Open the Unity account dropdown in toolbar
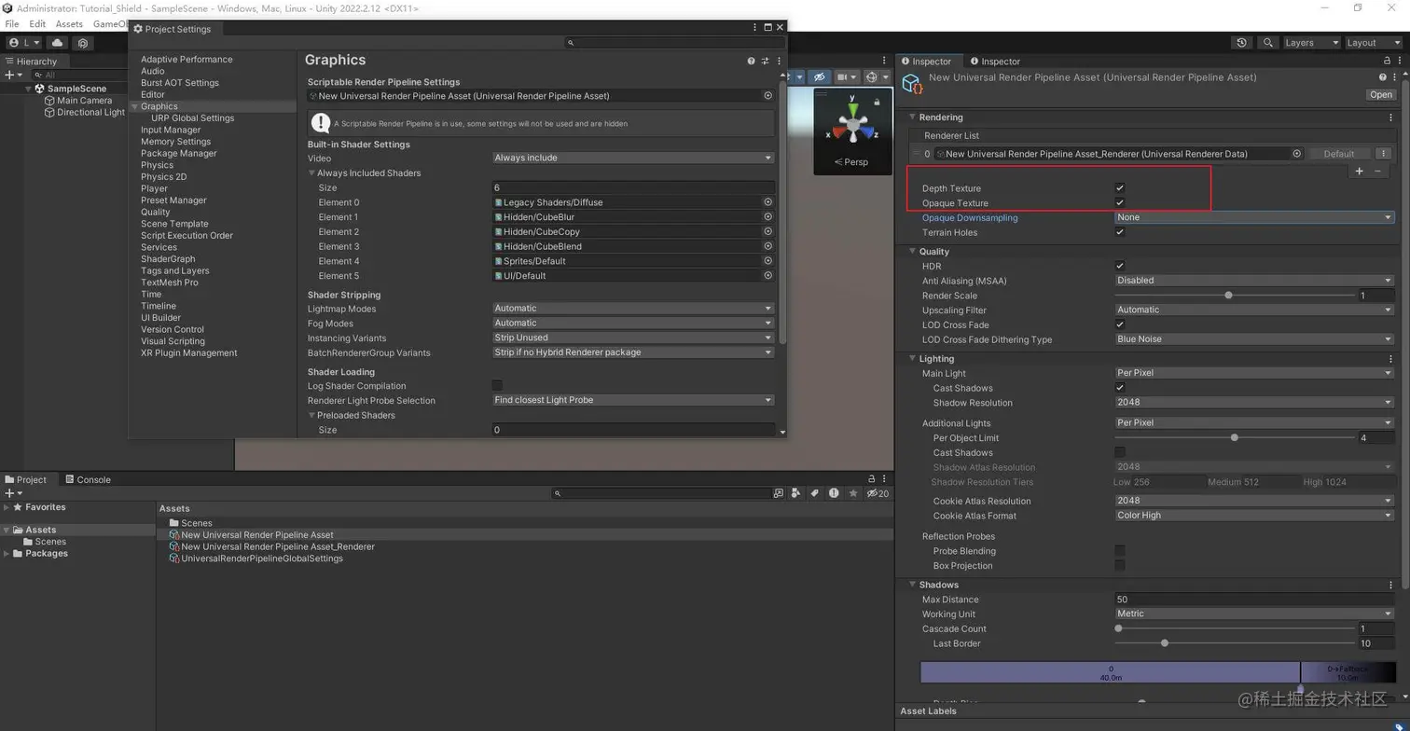The image size is (1410, 731). pos(24,43)
